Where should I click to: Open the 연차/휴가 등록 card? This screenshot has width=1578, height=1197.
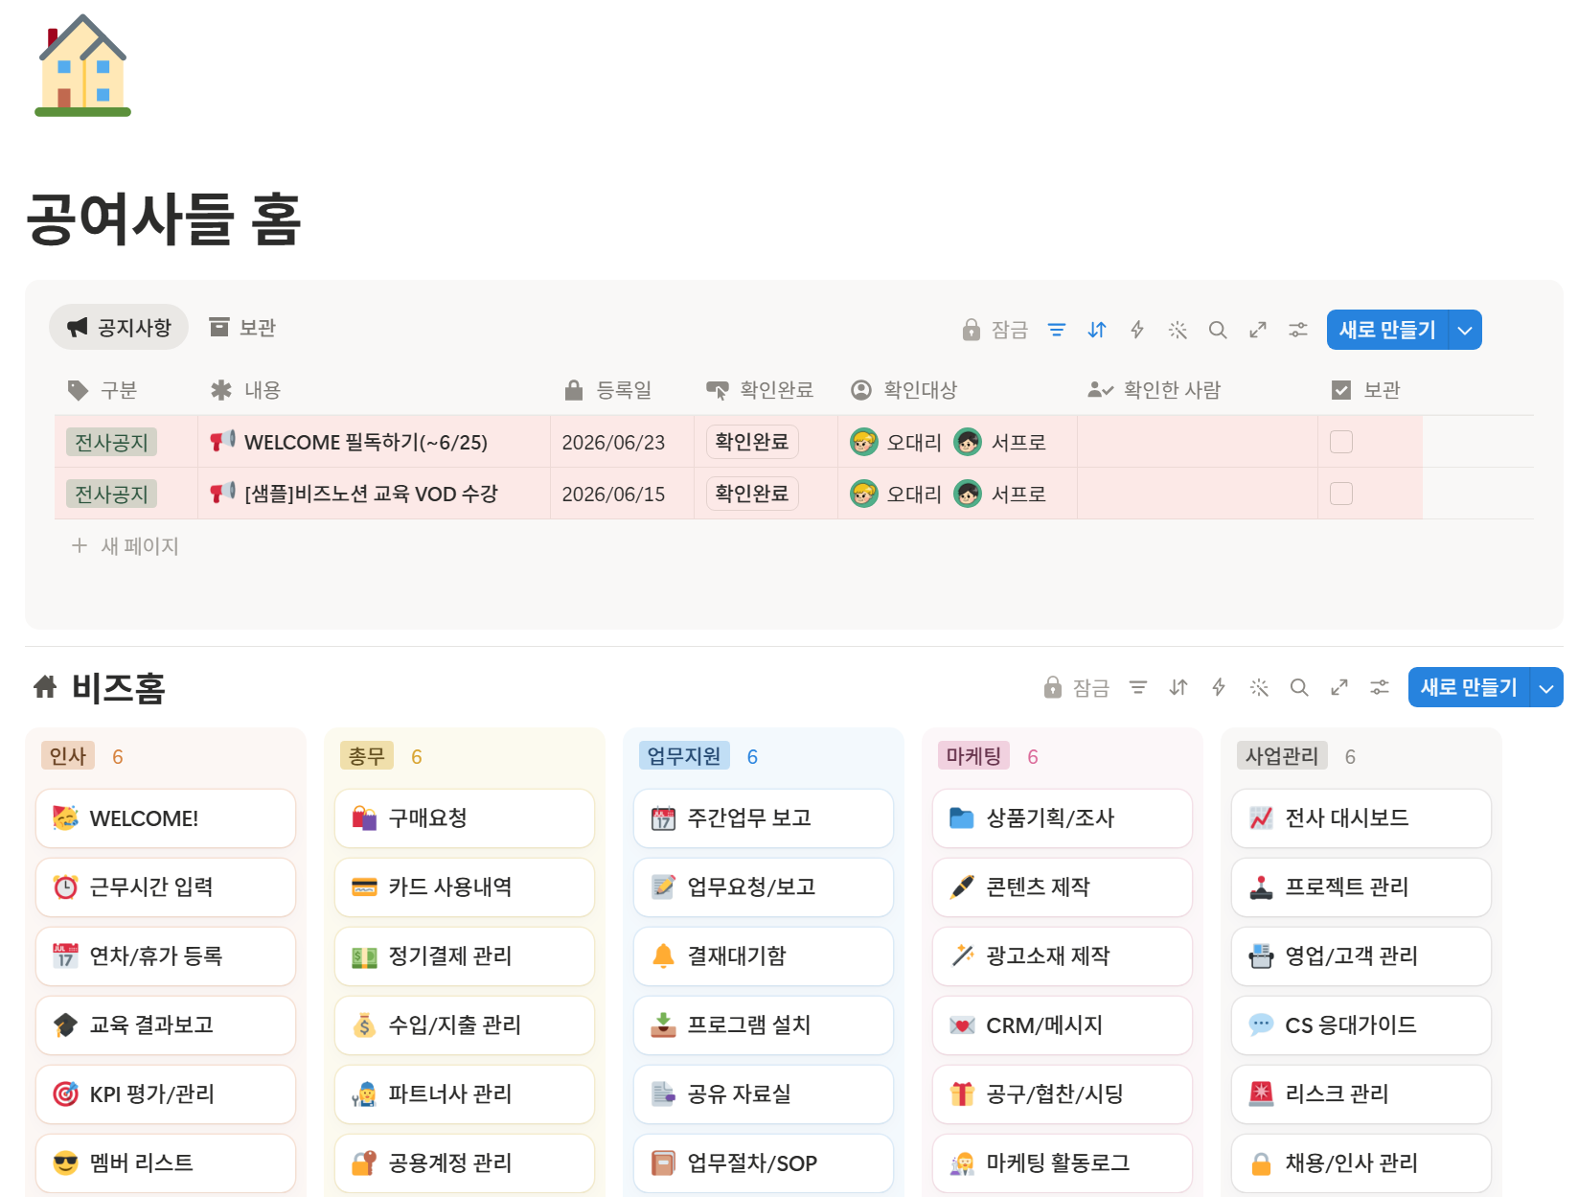166,956
